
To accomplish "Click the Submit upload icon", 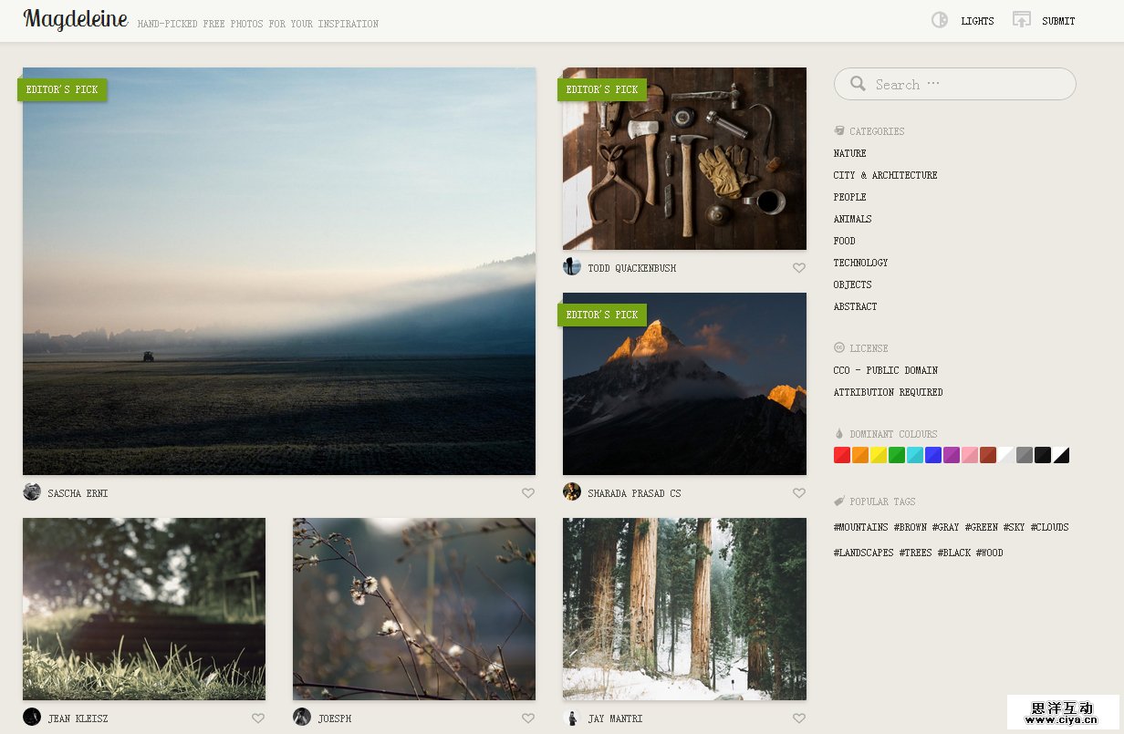I will tap(1022, 20).
